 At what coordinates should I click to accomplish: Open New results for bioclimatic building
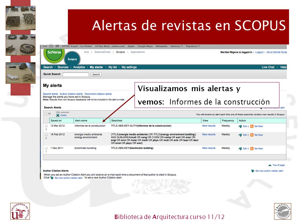click(209, 148)
